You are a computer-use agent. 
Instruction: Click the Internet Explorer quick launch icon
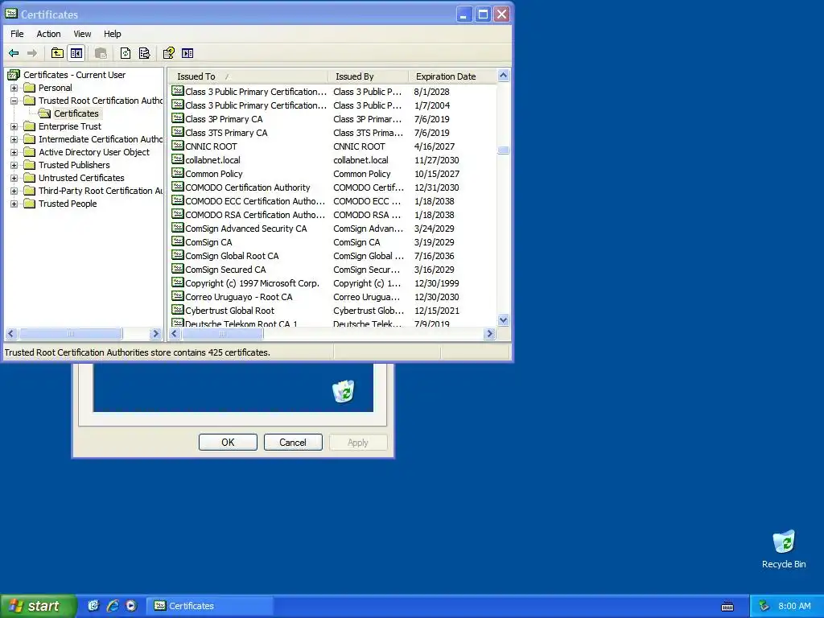point(113,606)
